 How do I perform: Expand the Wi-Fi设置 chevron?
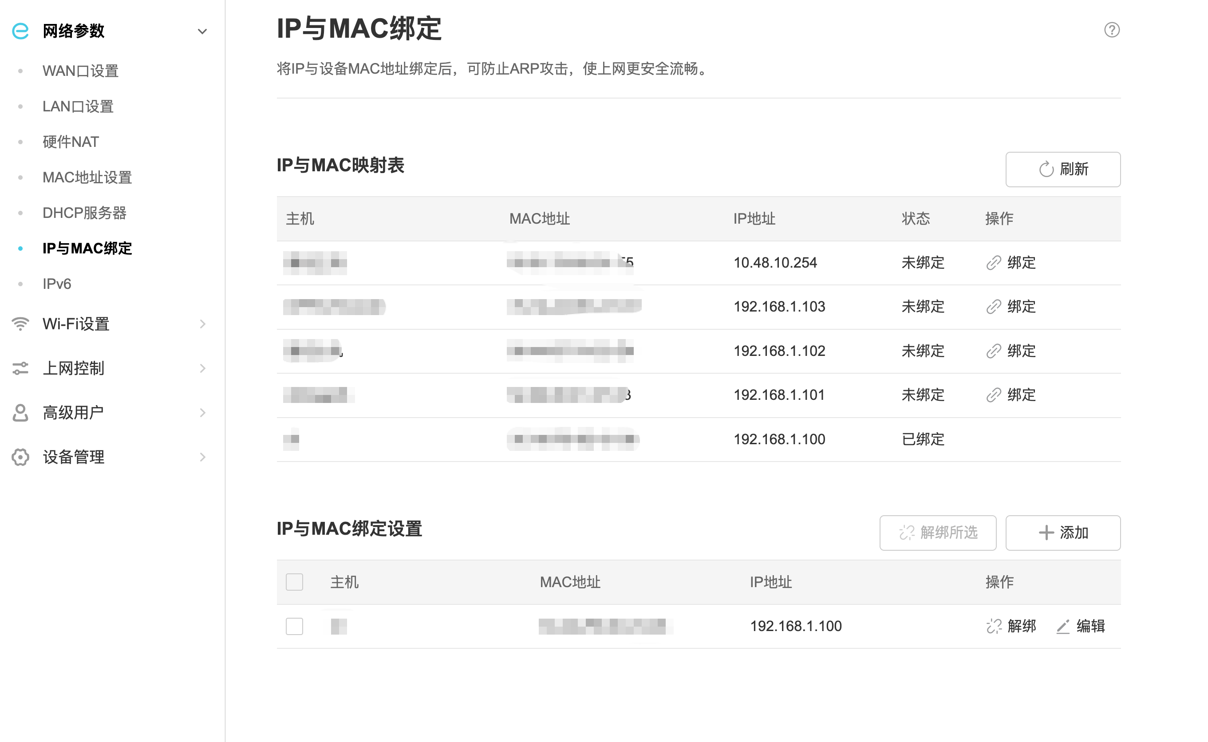pos(203,324)
